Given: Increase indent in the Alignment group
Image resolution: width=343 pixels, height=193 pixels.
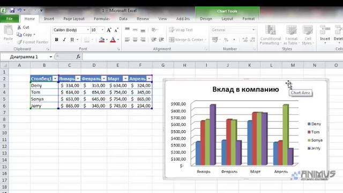Looking at the screenshot, I should (x=161, y=40).
